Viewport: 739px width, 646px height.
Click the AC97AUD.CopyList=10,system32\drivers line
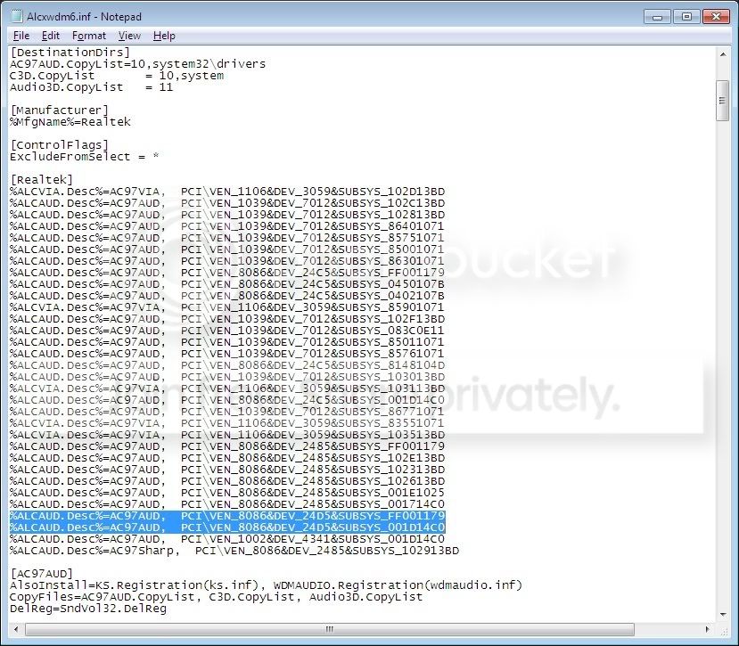coord(137,64)
